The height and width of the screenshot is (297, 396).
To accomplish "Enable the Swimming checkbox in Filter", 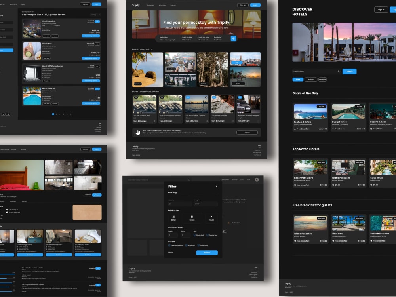I will pyautogui.click(x=198, y=245).
